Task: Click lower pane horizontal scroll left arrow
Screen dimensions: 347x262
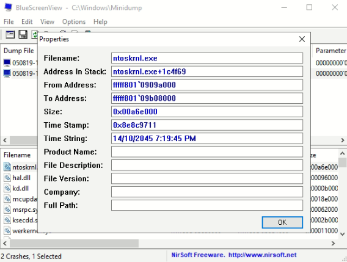Action: pyautogui.click(x=5, y=243)
